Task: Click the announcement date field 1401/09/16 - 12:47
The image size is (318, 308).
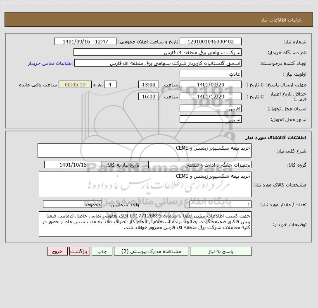Action: [x=85, y=41]
